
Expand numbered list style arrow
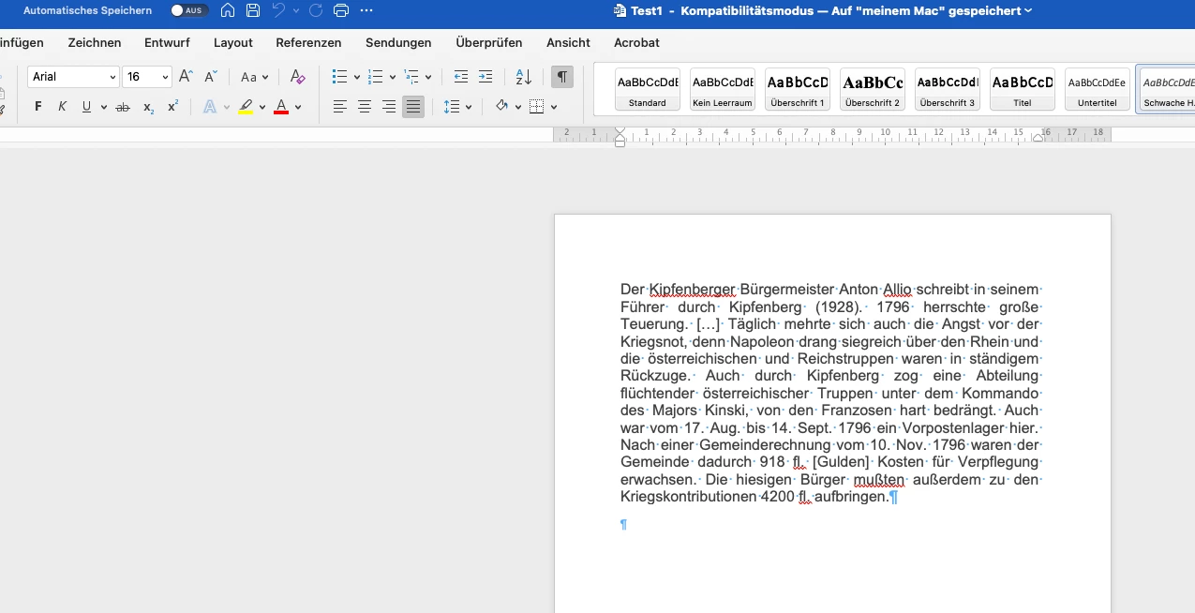393,78
